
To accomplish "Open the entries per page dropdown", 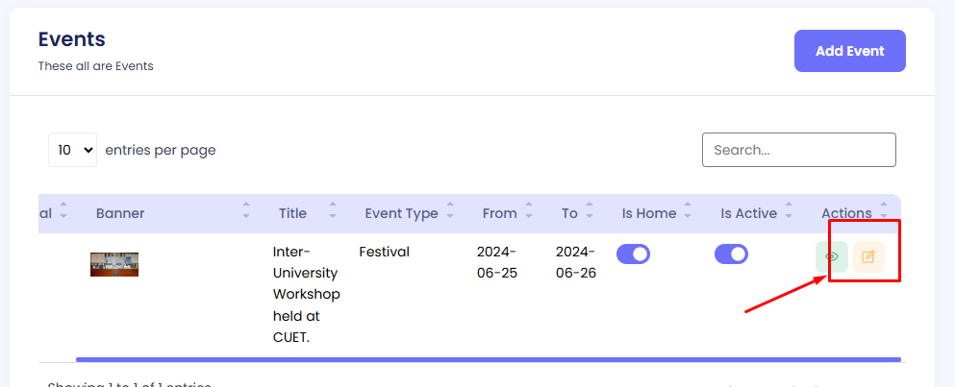I will (73, 150).
